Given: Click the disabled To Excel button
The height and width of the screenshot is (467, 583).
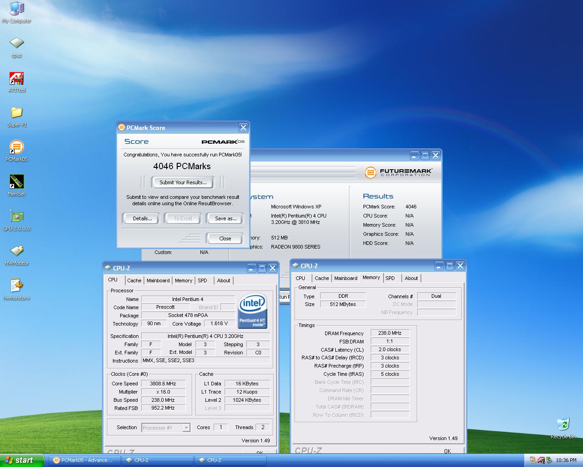Looking at the screenshot, I should [x=183, y=218].
